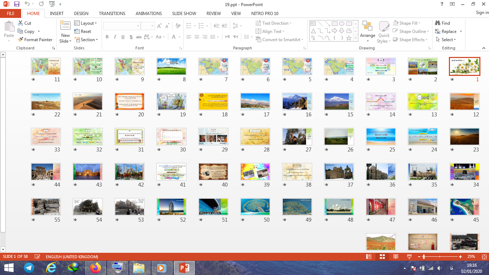Open the SLIDE SHOW tab
This screenshot has width=489, height=275.
click(184, 13)
